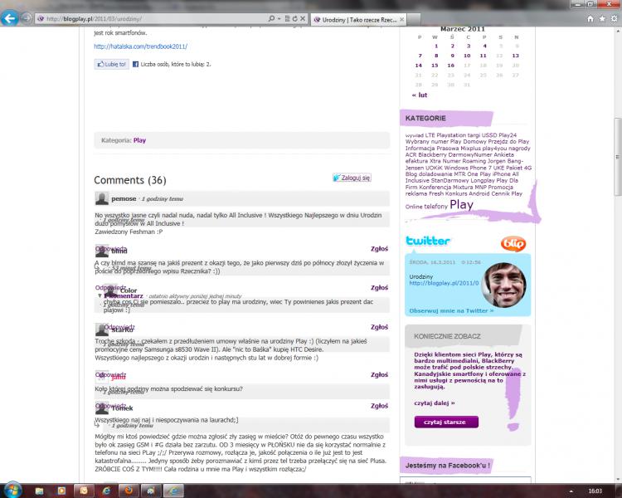Screen dimensions: 622x498
Task: Click the page vertical scrollbar thumb
Action: click(x=618, y=157)
